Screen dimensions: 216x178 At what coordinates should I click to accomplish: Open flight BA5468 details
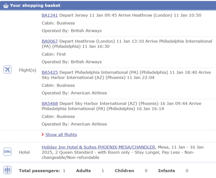50,104
